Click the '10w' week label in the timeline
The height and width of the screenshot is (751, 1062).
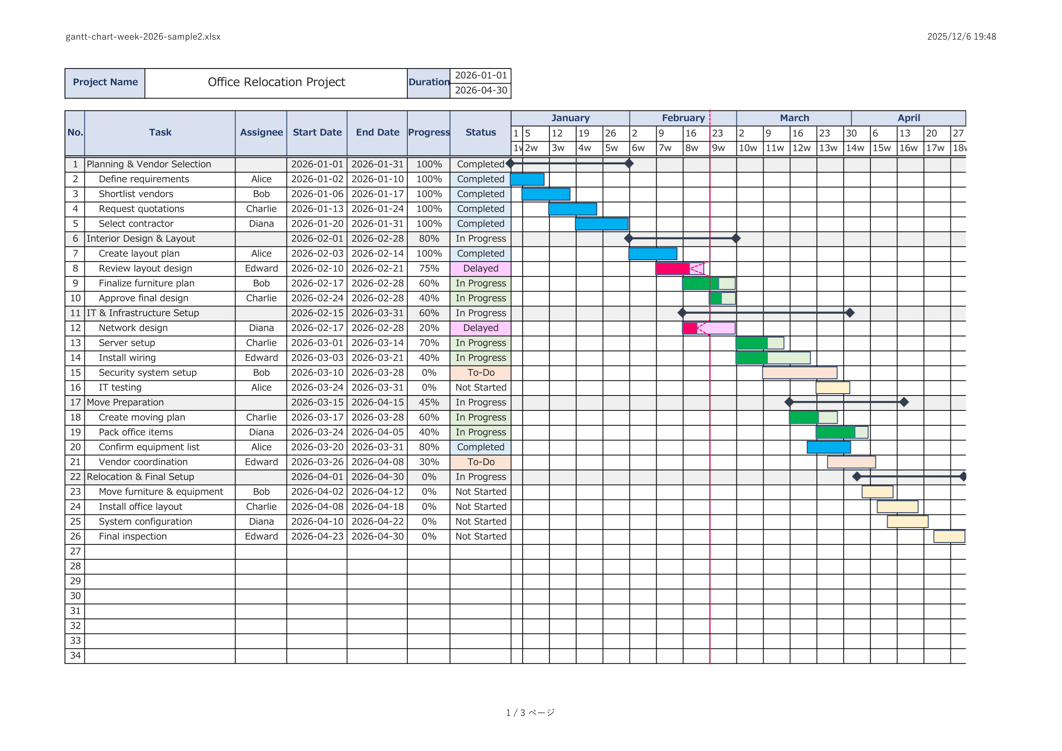pos(748,148)
